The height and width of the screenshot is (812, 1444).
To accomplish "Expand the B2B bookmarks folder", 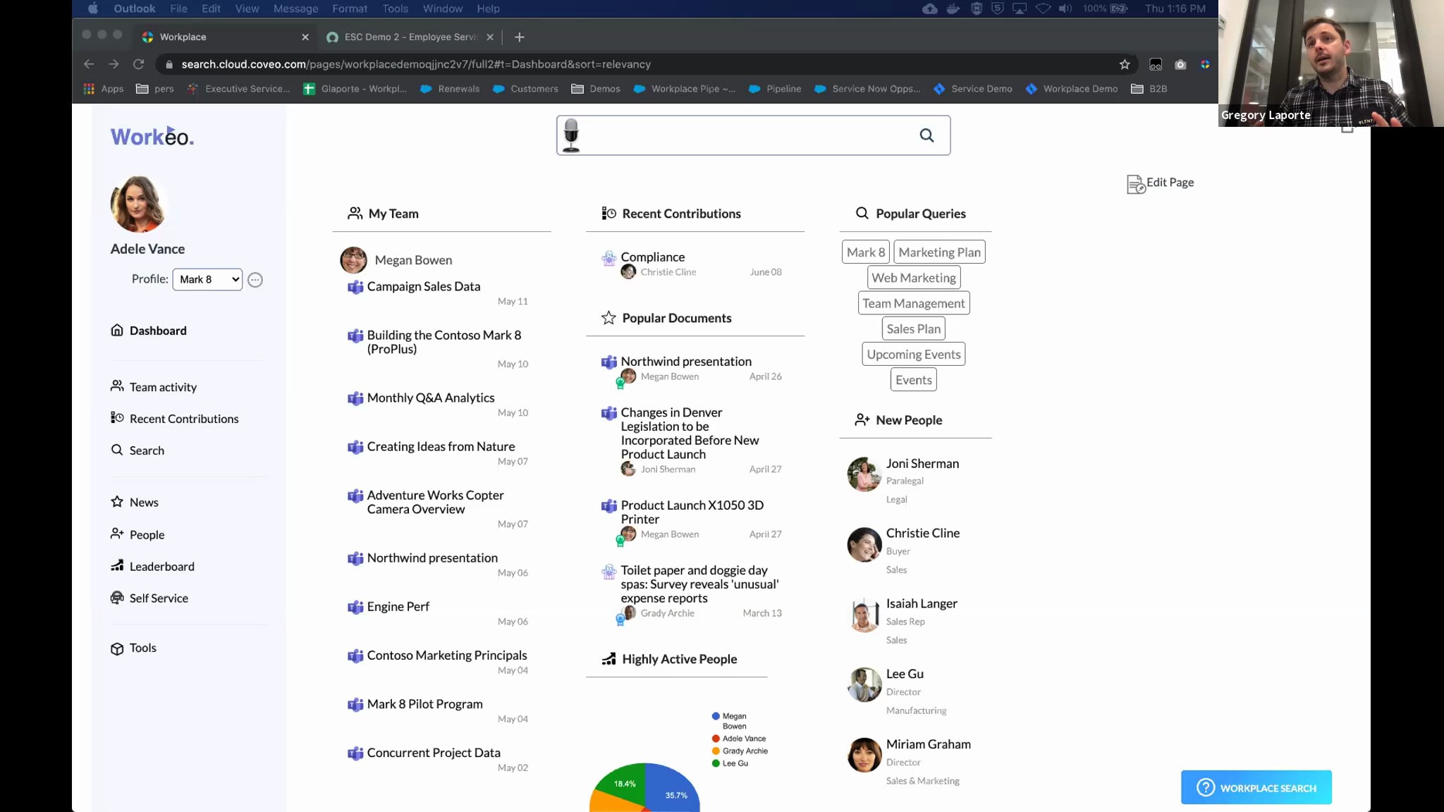I will coord(1149,89).
